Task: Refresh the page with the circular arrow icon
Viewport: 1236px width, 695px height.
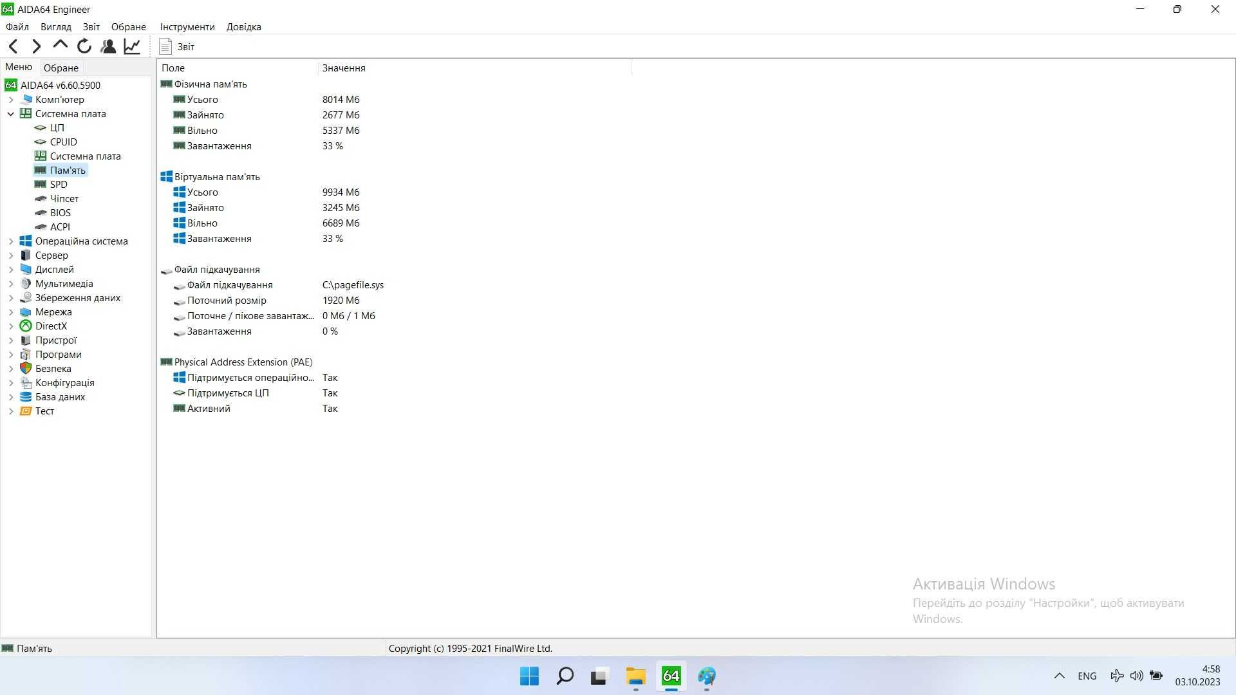Action: pyautogui.click(x=84, y=46)
